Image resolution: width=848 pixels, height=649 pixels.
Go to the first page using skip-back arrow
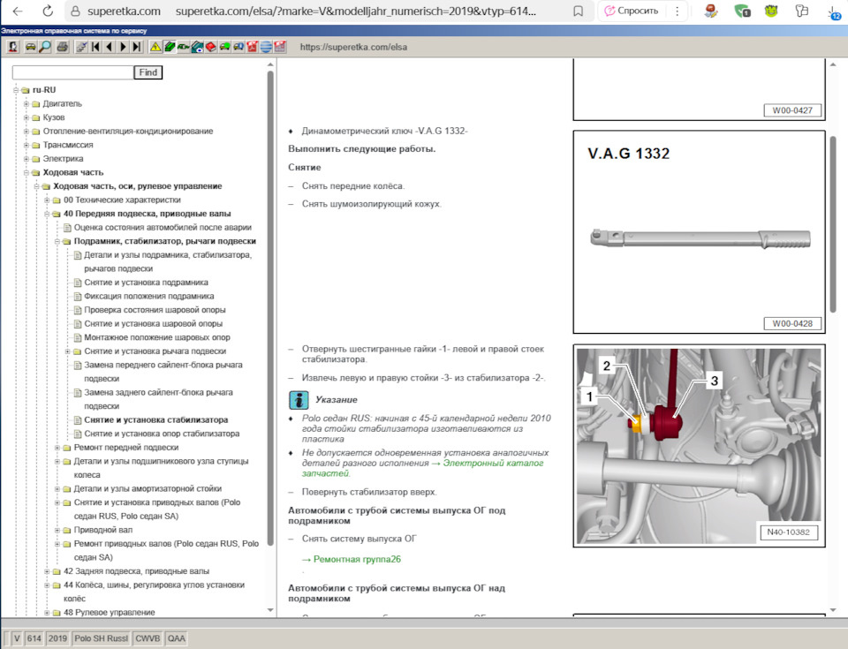click(x=95, y=47)
